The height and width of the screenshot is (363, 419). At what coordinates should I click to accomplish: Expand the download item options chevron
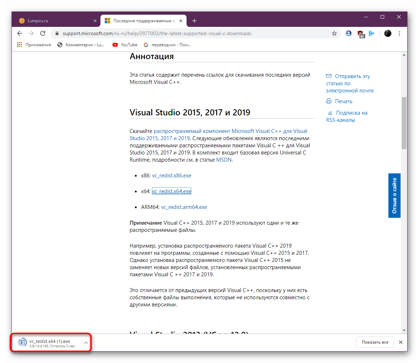tap(86, 343)
